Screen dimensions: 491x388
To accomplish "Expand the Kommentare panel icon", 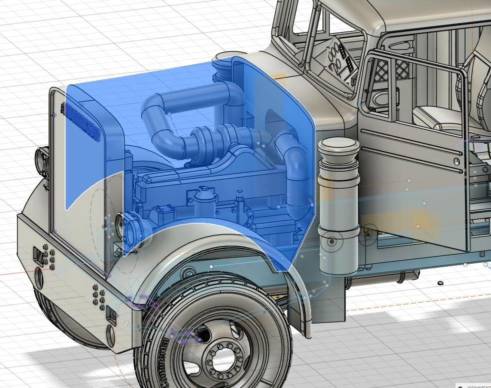I will click(x=460, y=386).
